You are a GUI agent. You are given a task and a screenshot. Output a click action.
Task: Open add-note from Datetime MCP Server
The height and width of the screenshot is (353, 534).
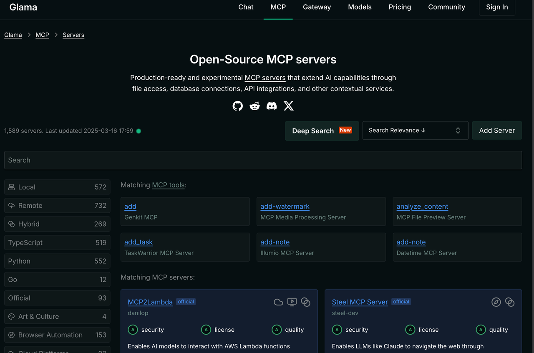click(411, 242)
